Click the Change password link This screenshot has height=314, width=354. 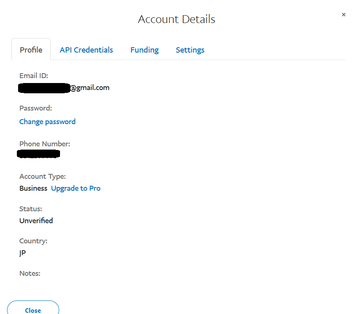pyautogui.click(x=47, y=122)
